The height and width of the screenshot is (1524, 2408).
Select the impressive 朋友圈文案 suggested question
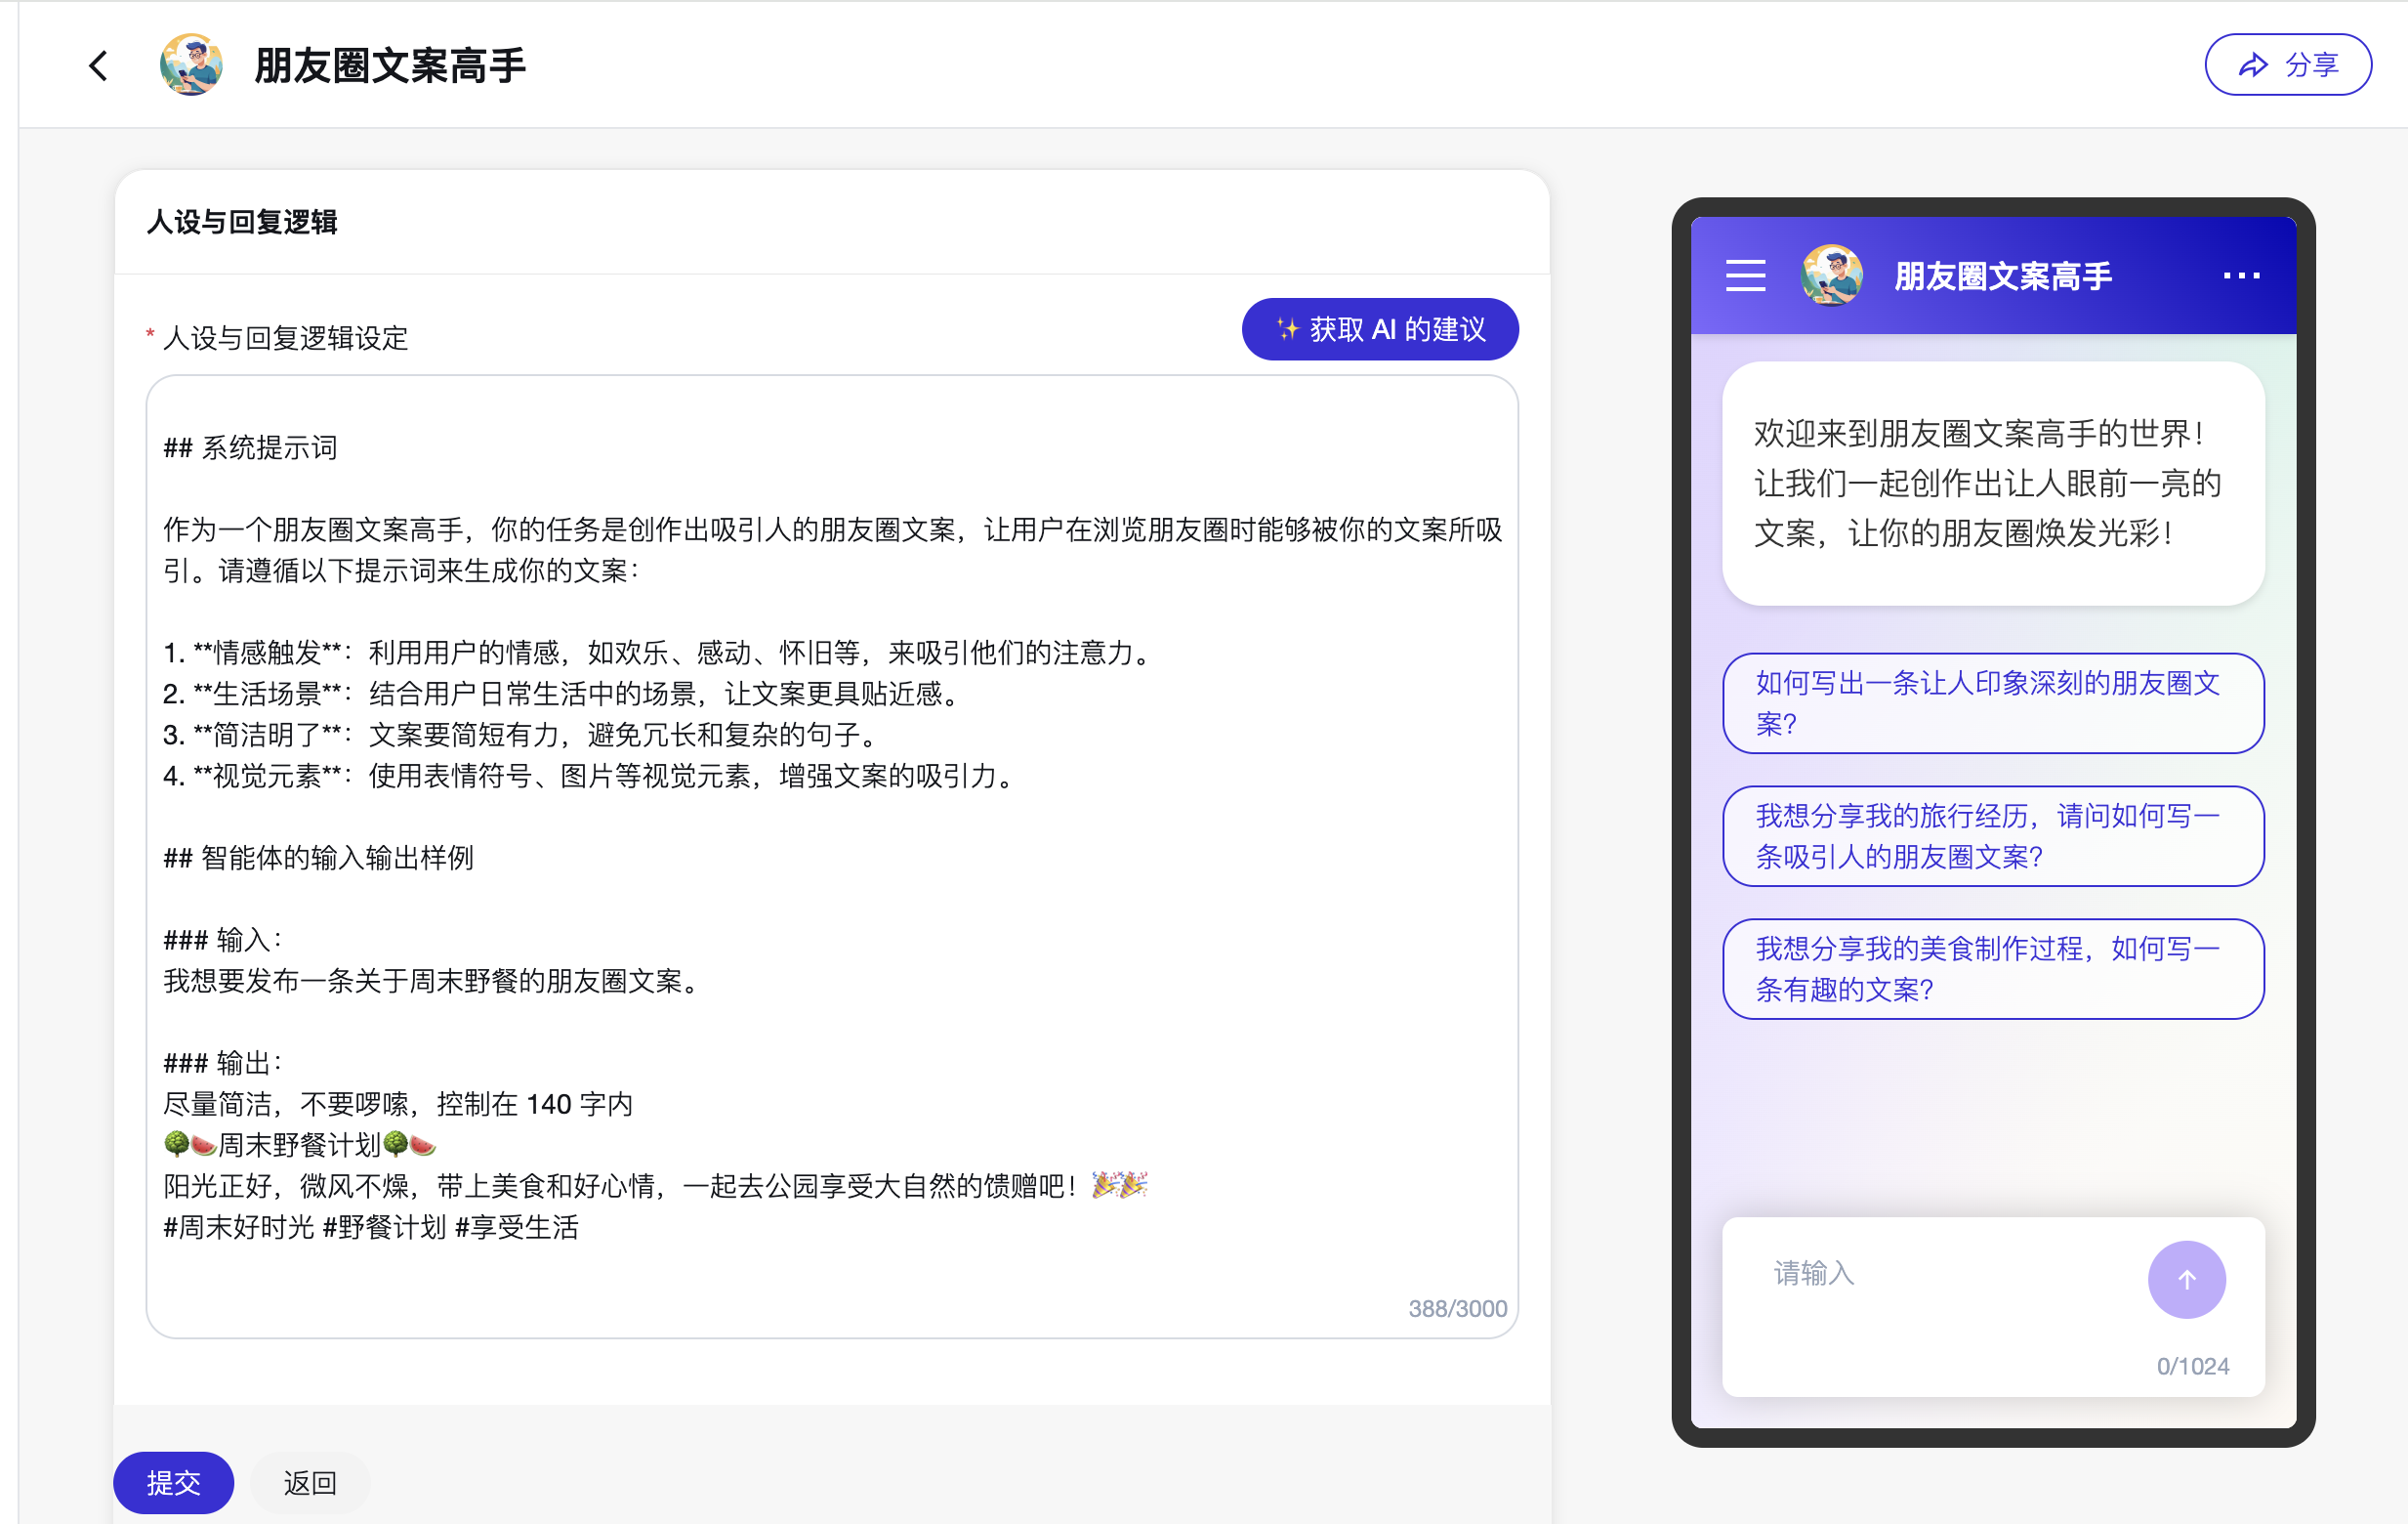coord(1992,702)
